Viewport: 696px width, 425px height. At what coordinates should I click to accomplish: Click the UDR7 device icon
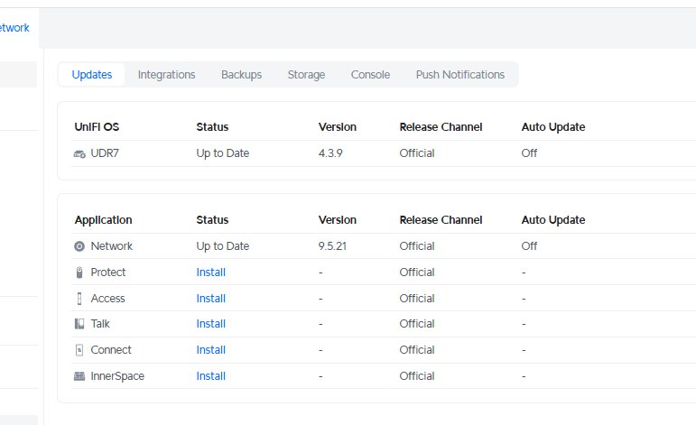79,153
